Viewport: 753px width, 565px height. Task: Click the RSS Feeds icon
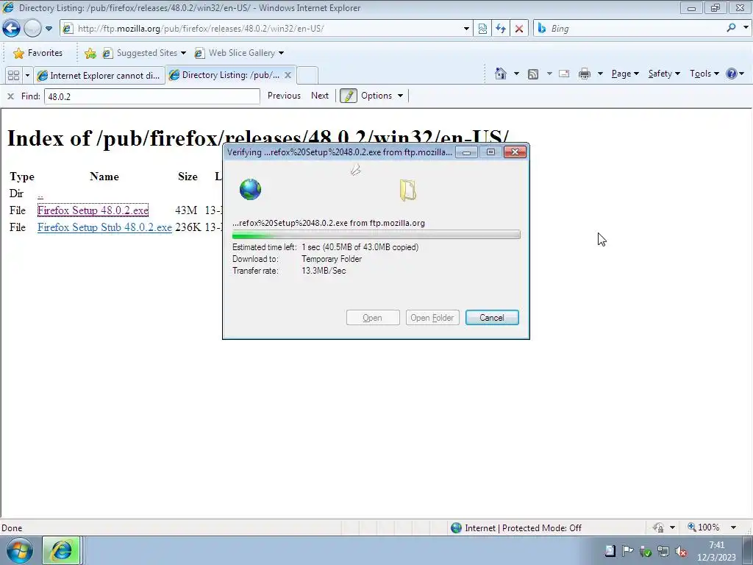533,74
